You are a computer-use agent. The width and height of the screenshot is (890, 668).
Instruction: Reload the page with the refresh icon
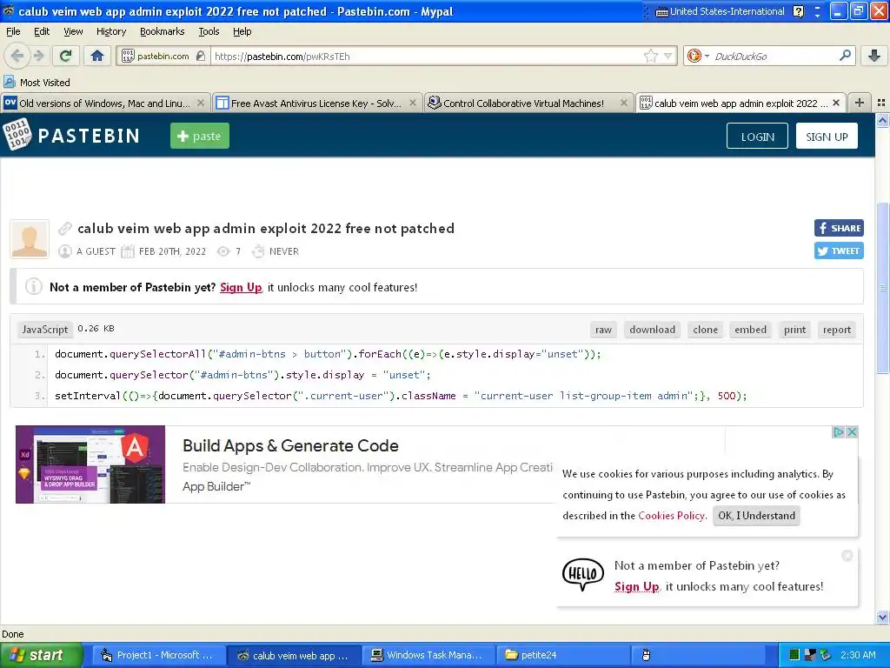tap(65, 56)
